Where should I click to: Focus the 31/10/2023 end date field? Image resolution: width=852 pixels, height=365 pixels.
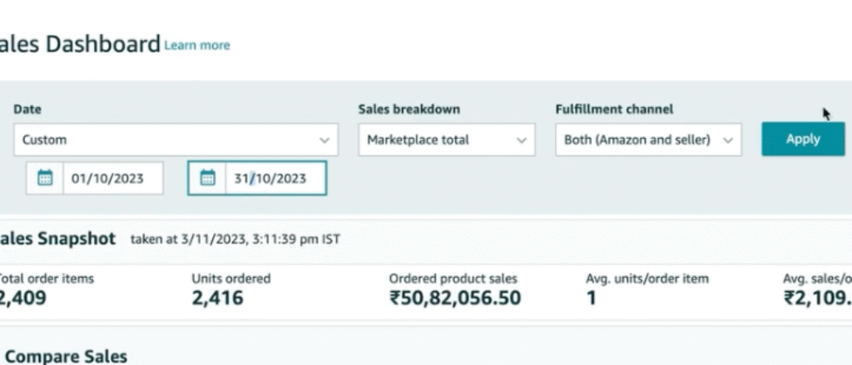275,178
